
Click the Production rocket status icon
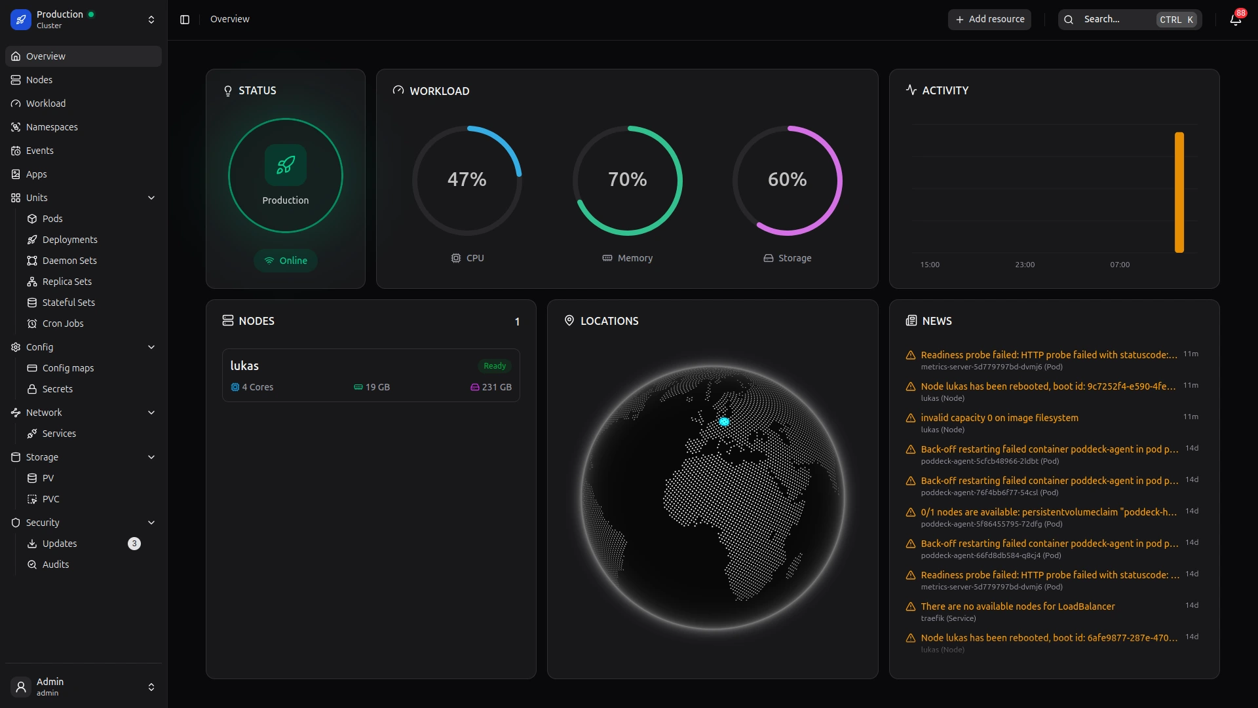tap(285, 165)
